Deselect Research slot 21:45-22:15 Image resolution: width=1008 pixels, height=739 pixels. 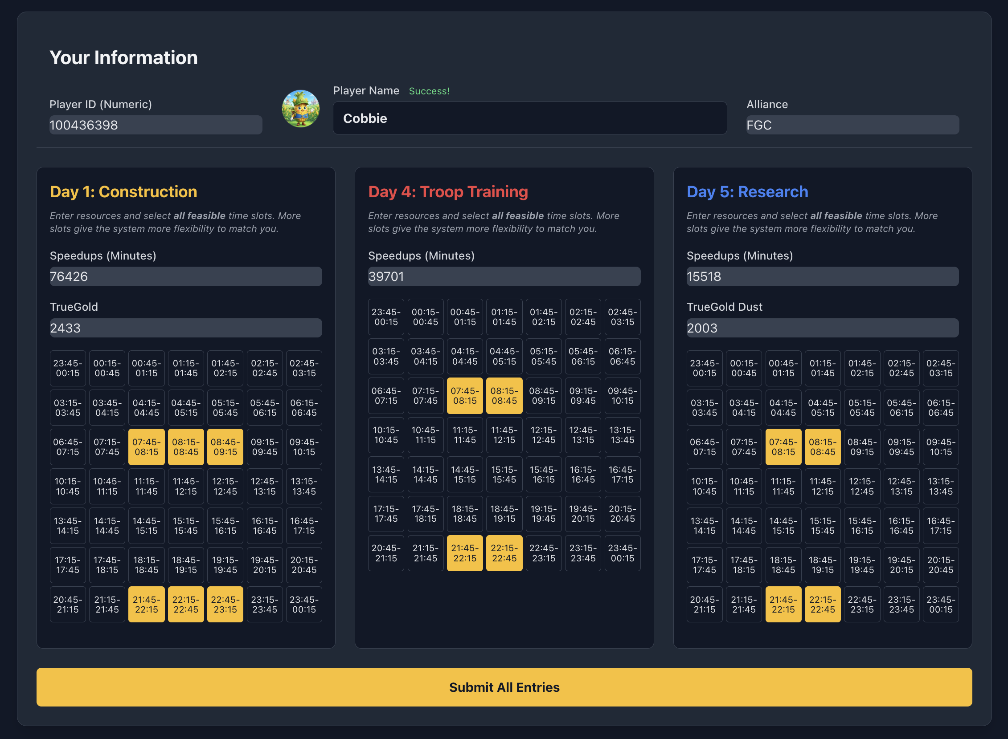[x=783, y=605]
